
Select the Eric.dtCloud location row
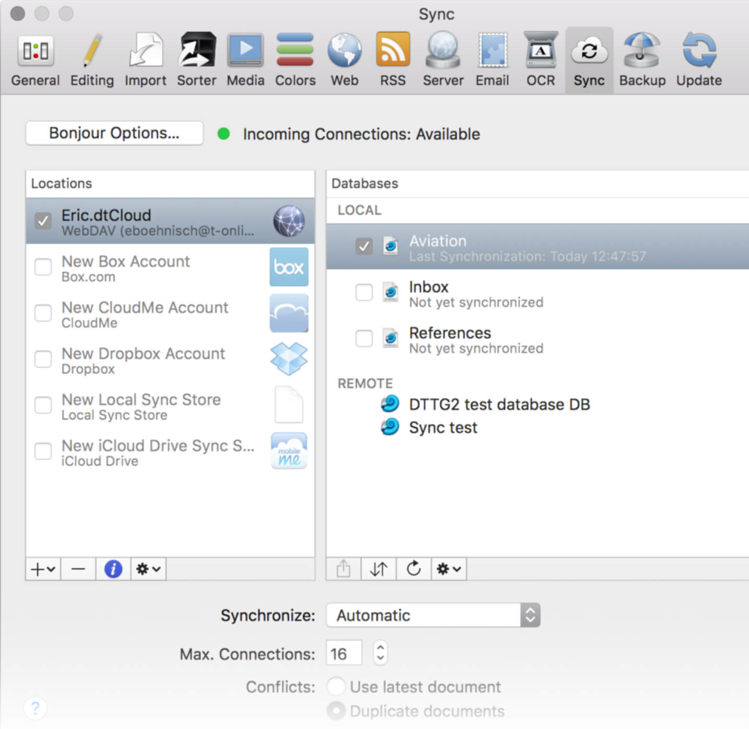[x=170, y=221]
